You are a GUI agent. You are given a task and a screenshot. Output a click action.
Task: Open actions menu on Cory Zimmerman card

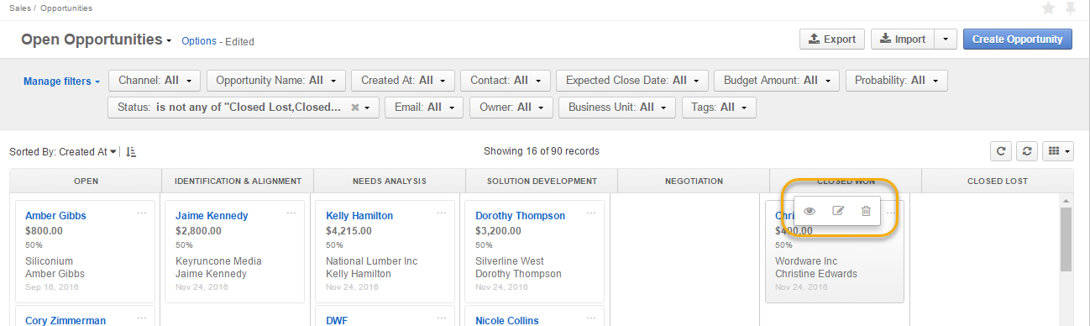141,318
